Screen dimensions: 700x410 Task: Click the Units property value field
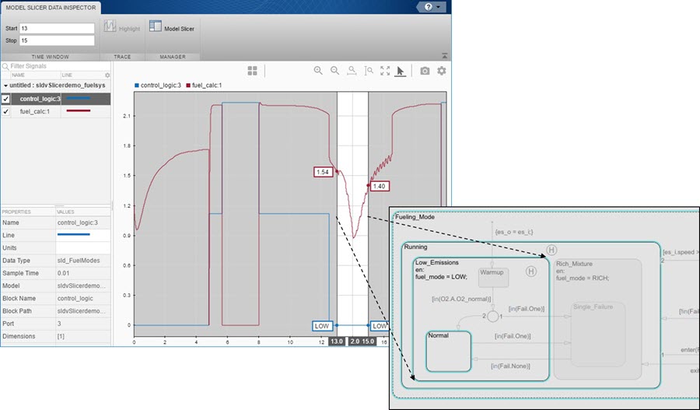click(83, 247)
